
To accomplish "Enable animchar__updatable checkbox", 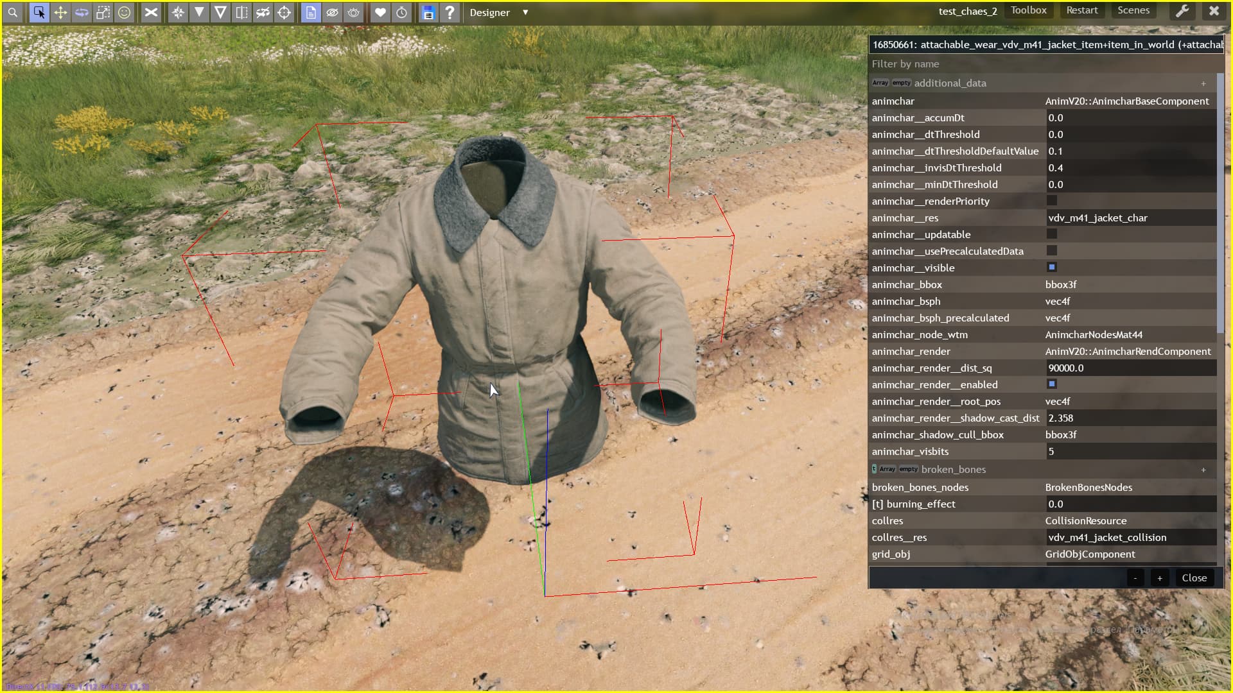I will click(x=1052, y=234).
